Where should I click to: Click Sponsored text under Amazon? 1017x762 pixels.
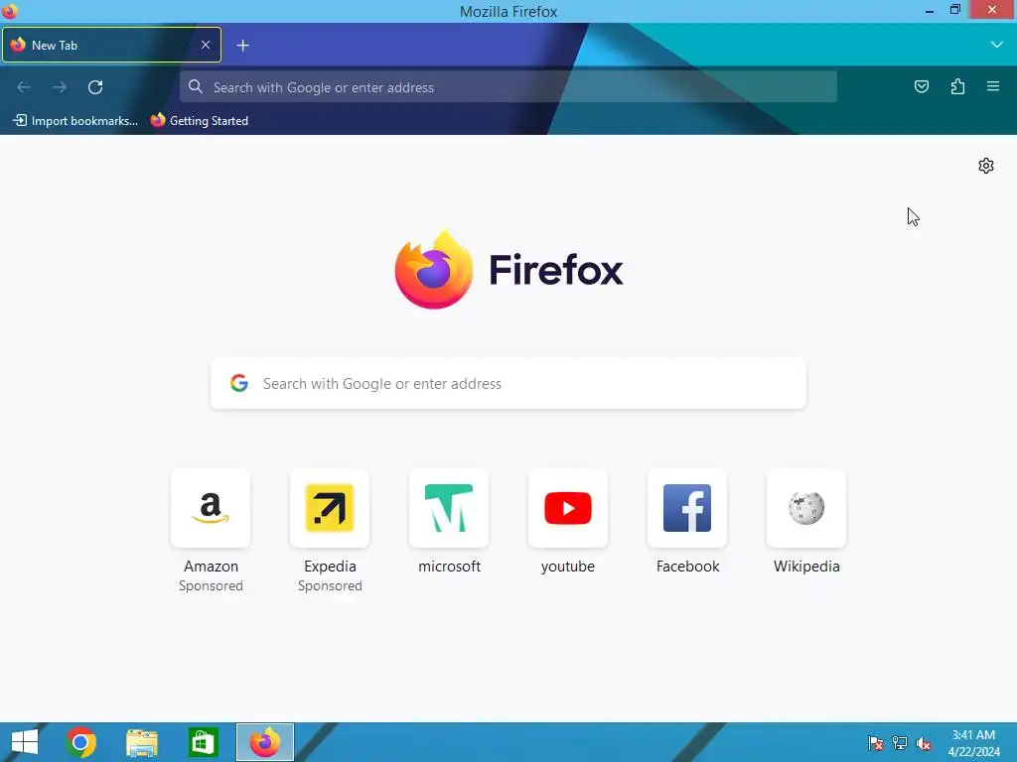pos(211,585)
